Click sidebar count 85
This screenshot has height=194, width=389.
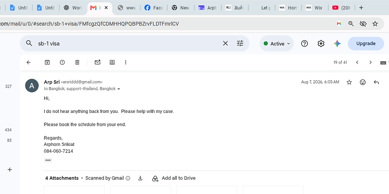[9, 141]
